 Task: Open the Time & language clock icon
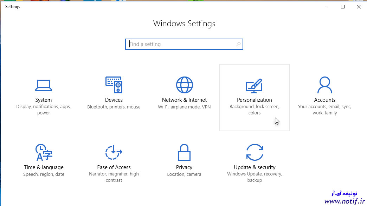[x=44, y=153]
